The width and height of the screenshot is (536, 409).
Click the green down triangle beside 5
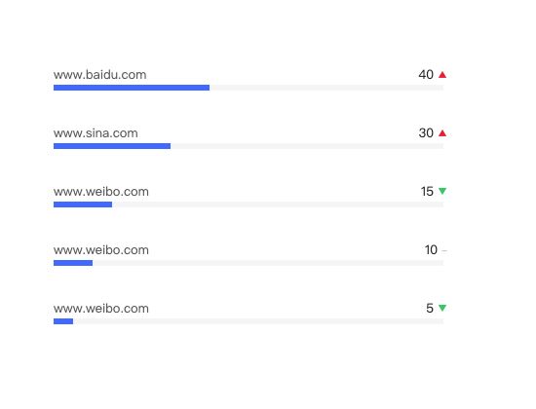[x=442, y=308]
